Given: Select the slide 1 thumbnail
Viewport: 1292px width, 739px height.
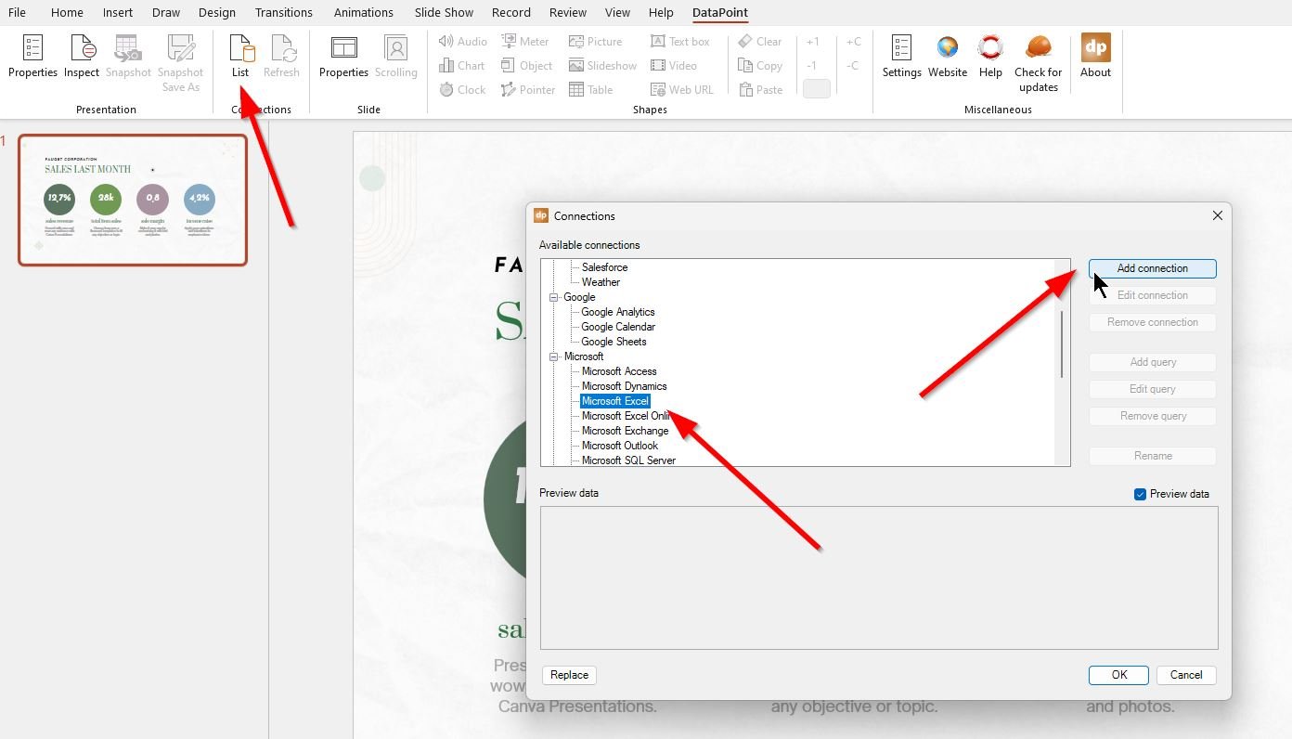Looking at the screenshot, I should point(133,200).
